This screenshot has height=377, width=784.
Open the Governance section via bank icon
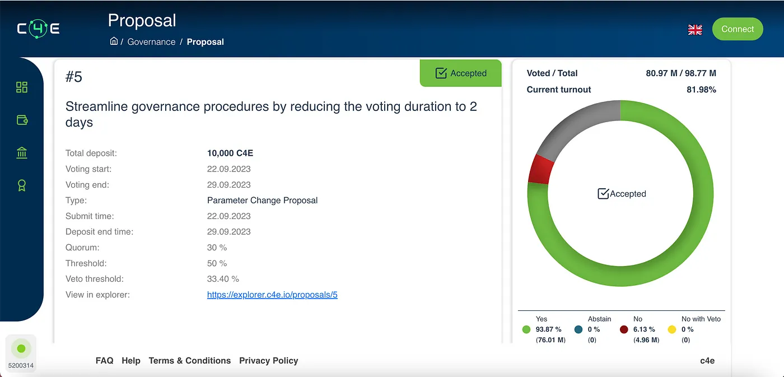(21, 152)
